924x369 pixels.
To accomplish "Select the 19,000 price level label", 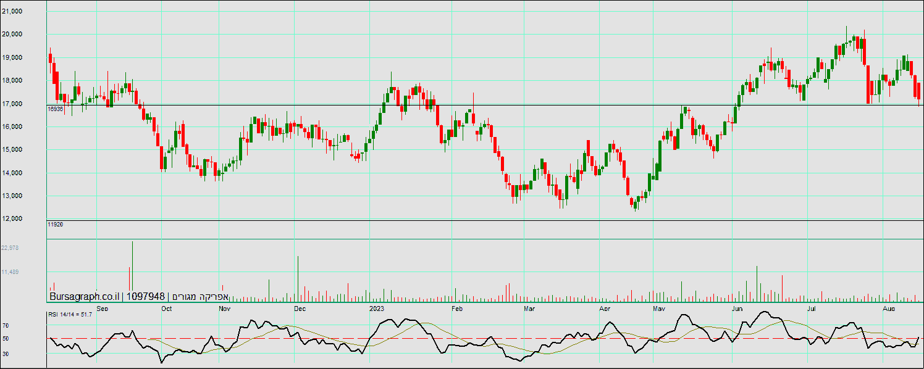I will click(12, 58).
